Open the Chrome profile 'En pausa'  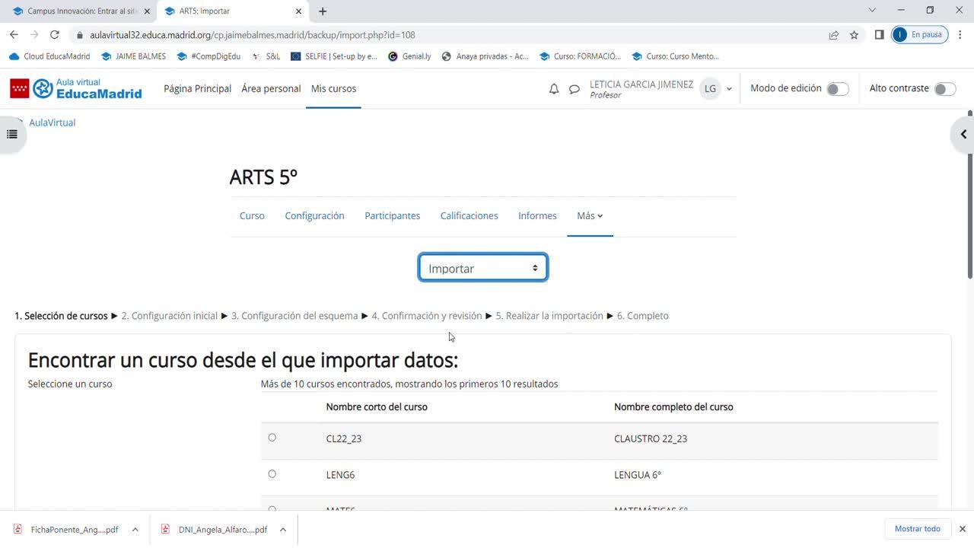click(x=918, y=35)
